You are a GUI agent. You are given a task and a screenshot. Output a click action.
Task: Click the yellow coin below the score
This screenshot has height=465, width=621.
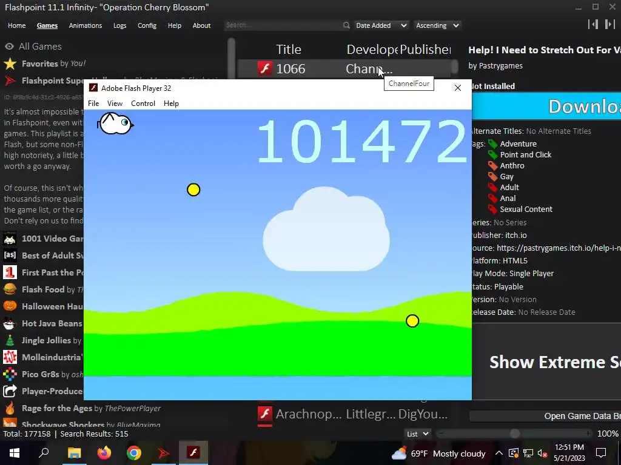click(193, 190)
